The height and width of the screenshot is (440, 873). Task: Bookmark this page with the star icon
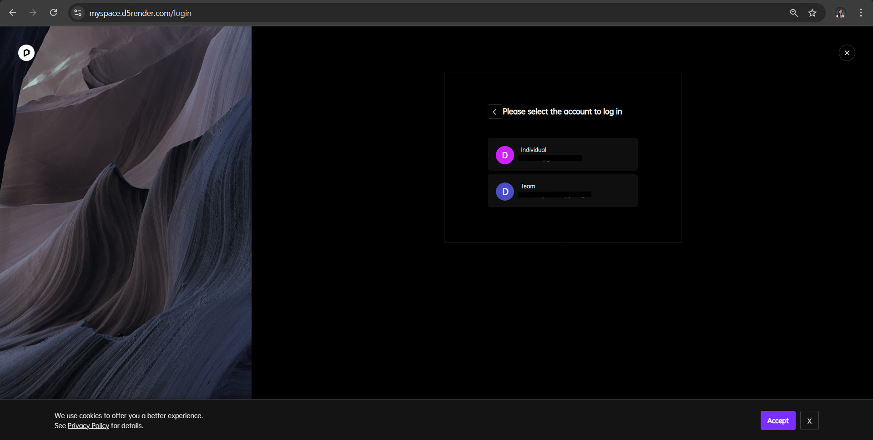(x=812, y=13)
